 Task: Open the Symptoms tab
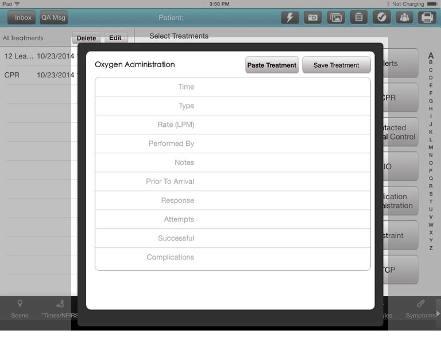(x=420, y=308)
